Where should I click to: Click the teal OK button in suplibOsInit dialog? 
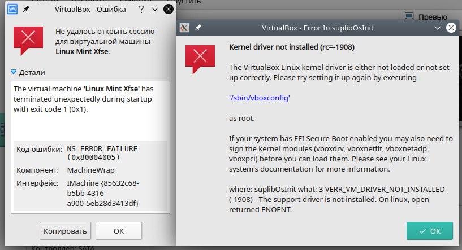pyautogui.click(x=430, y=231)
